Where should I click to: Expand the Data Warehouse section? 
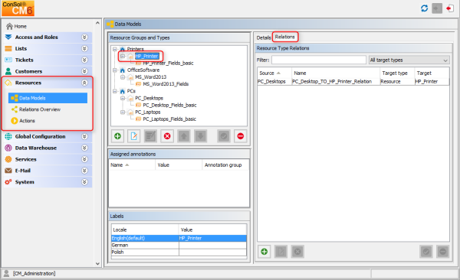[84, 148]
